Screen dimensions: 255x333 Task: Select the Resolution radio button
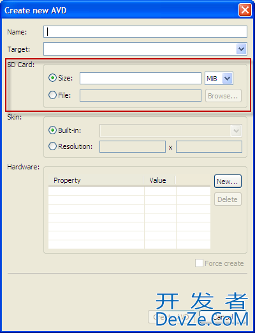tap(52, 146)
